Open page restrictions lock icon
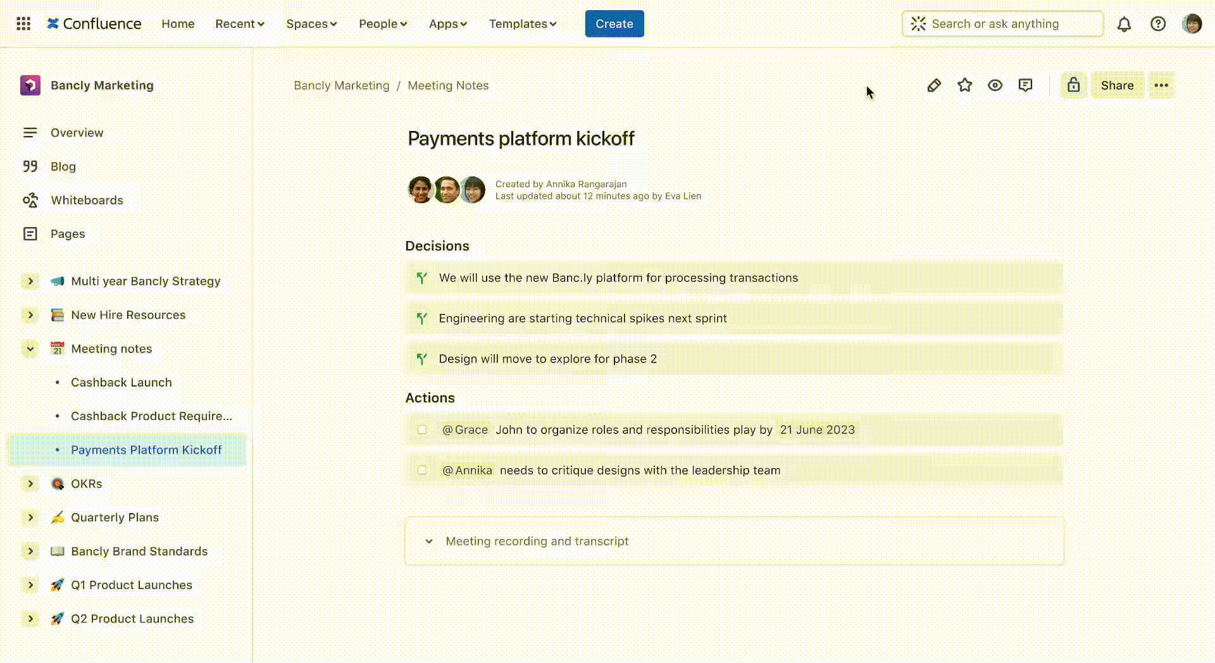The width and height of the screenshot is (1215, 663). click(1074, 85)
